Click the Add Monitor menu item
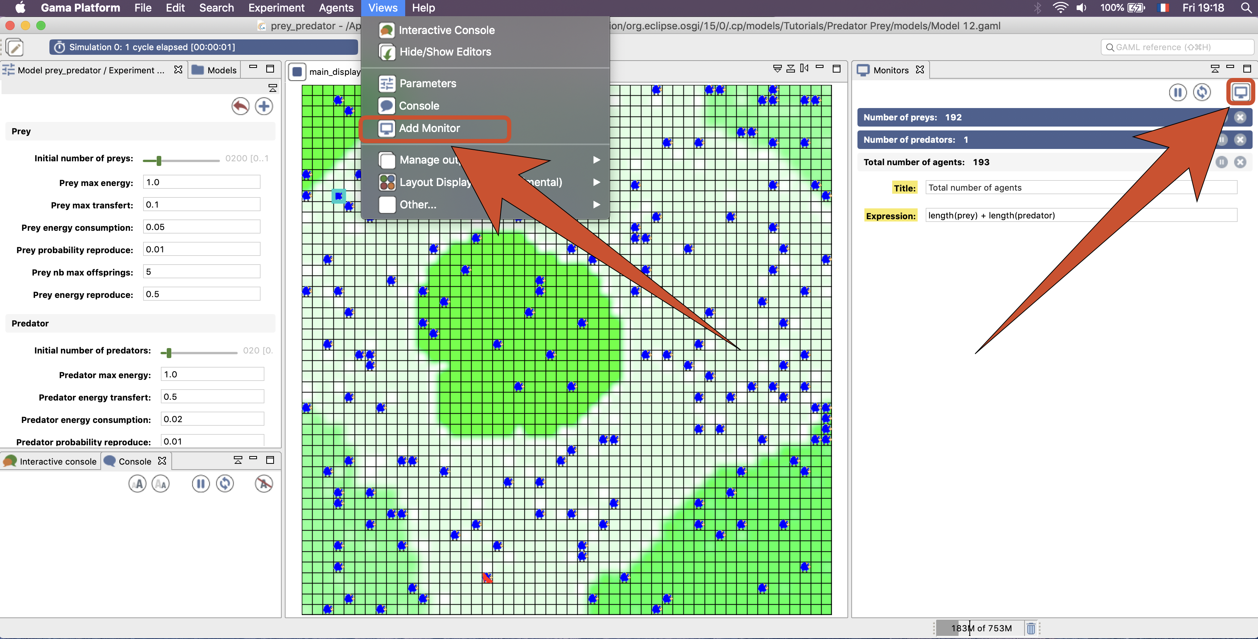The image size is (1258, 639). click(429, 128)
